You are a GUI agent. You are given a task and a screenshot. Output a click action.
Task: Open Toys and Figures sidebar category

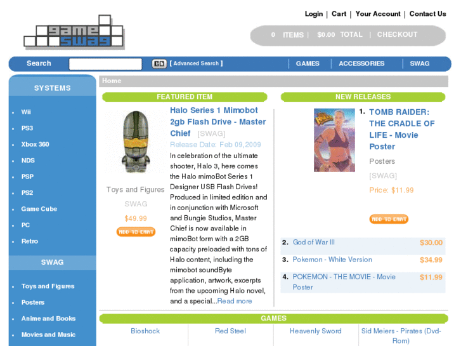click(48, 286)
